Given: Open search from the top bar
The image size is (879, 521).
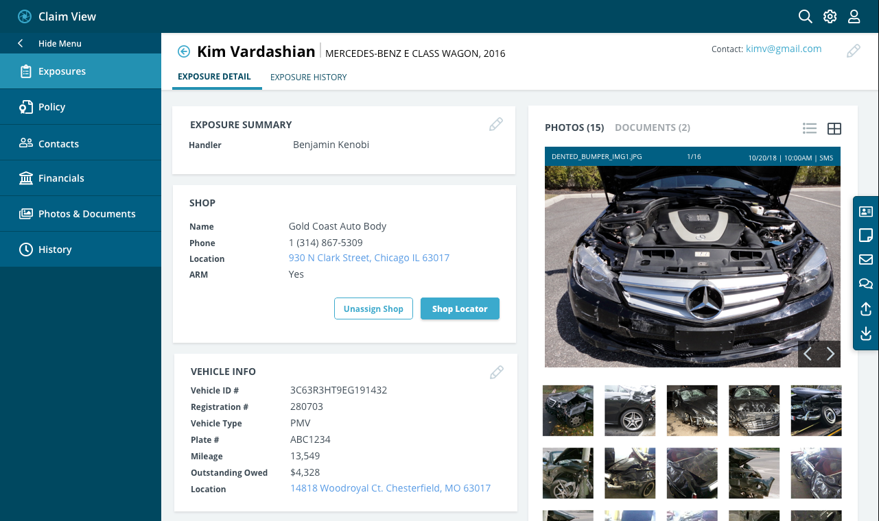Looking at the screenshot, I should coord(806,16).
